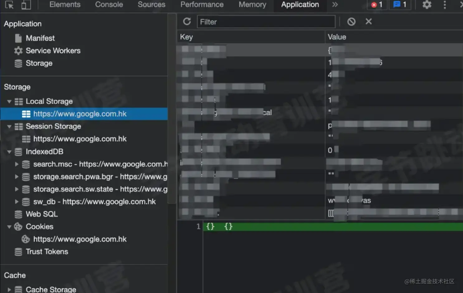Sort by the Key column header
This screenshot has width=463, height=293.
click(x=251, y=37)
